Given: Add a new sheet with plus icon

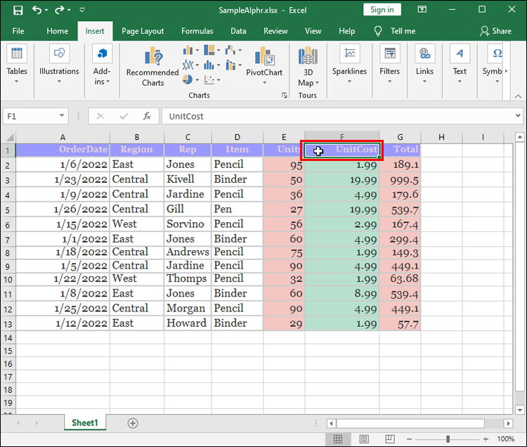Looking at the screenshot, I should (x=133, y=423).
